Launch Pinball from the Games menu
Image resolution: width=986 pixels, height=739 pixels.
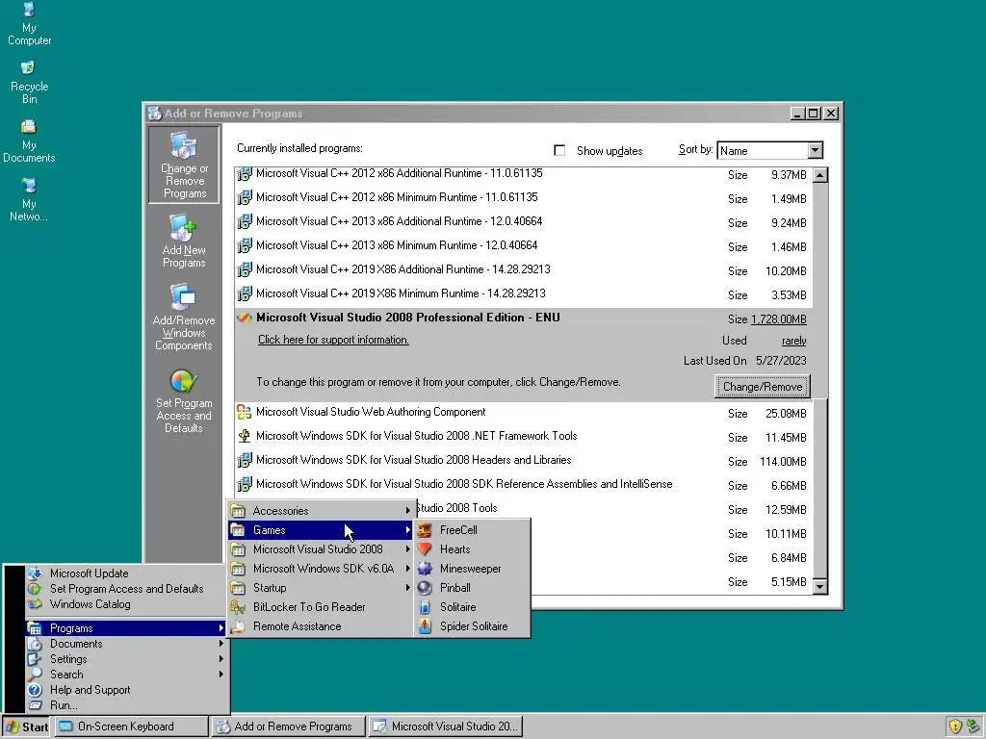(x=472, y=588)
